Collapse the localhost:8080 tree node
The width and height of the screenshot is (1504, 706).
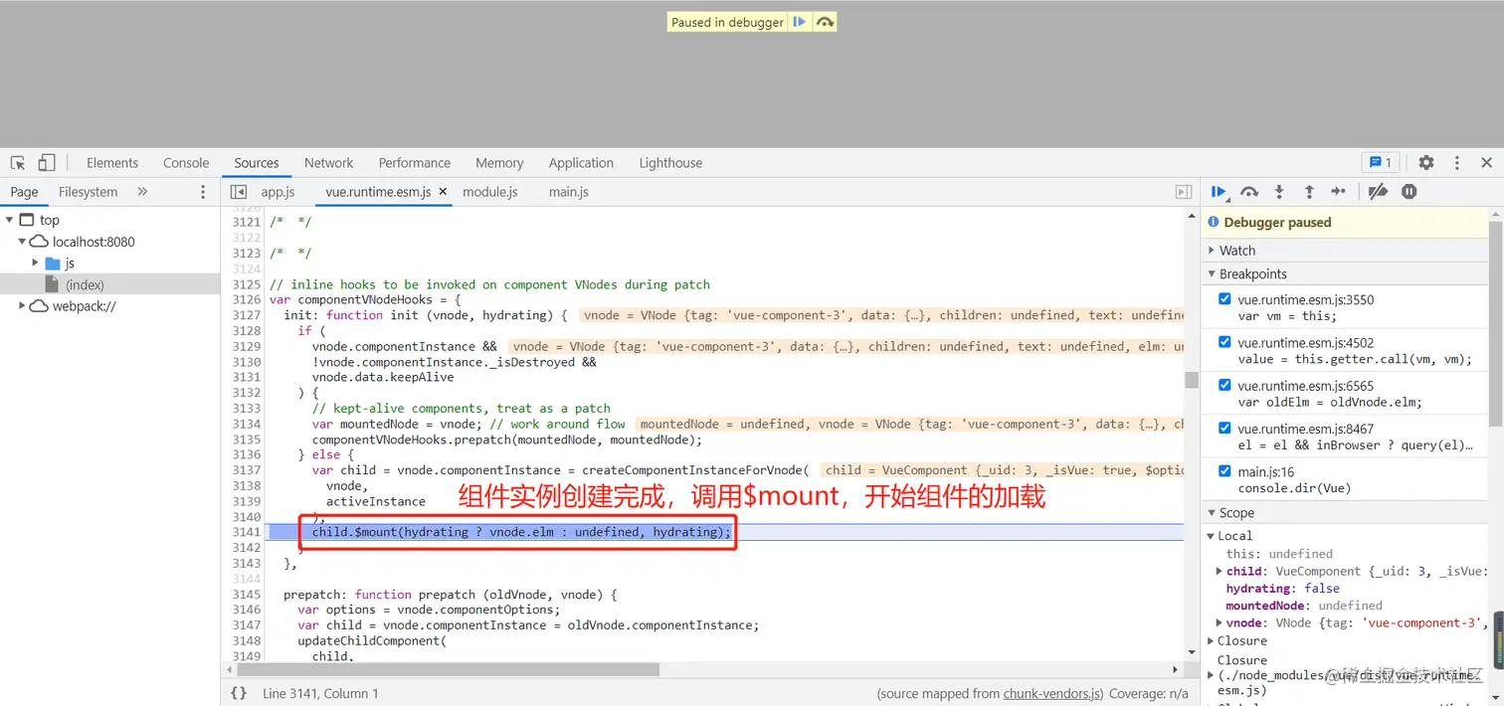(x=22, y=242)
